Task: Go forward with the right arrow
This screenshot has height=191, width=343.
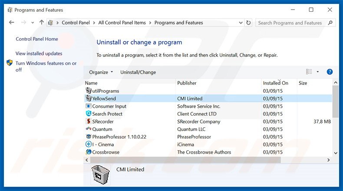Action: [23, 23]
